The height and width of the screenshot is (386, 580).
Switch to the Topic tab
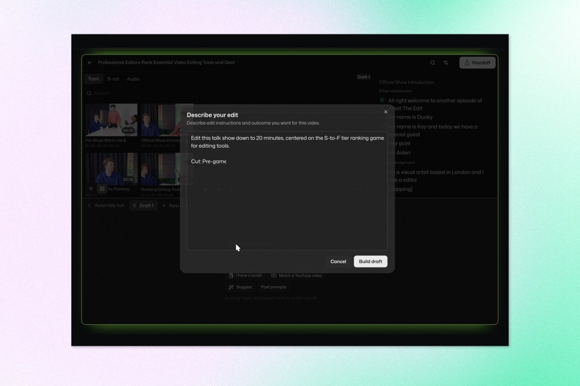tap(93, 79)
